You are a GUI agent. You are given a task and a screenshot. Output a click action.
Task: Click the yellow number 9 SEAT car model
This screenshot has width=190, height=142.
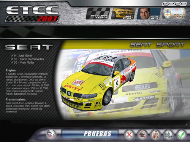point(98,83)
